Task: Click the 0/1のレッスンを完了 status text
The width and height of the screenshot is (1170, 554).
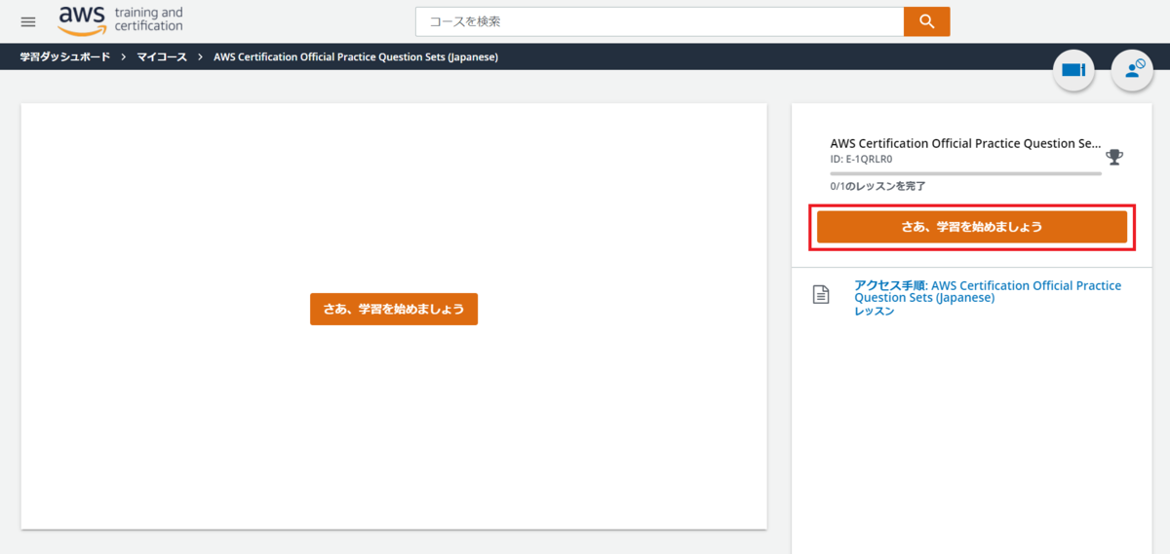Action: [x=877, y=185]
